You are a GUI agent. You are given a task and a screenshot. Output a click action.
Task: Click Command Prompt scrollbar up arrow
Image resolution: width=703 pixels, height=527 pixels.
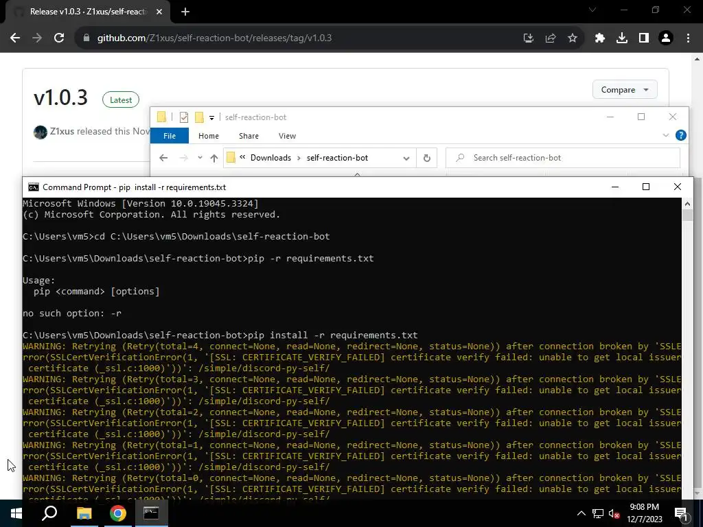click(687, 204)
